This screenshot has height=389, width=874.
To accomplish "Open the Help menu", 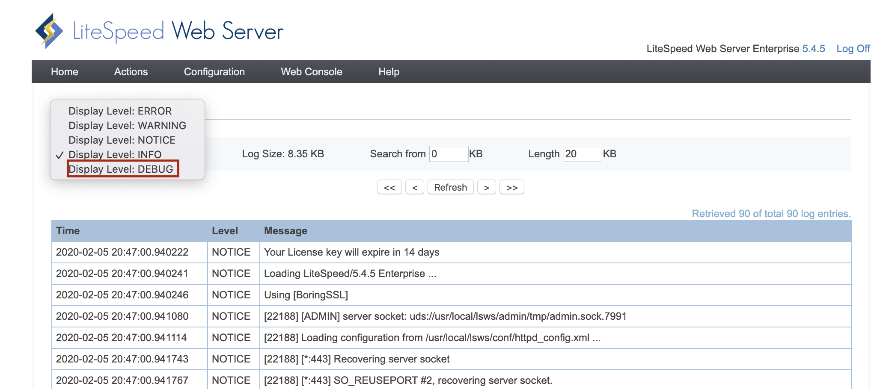I will (x=389, y=72).
